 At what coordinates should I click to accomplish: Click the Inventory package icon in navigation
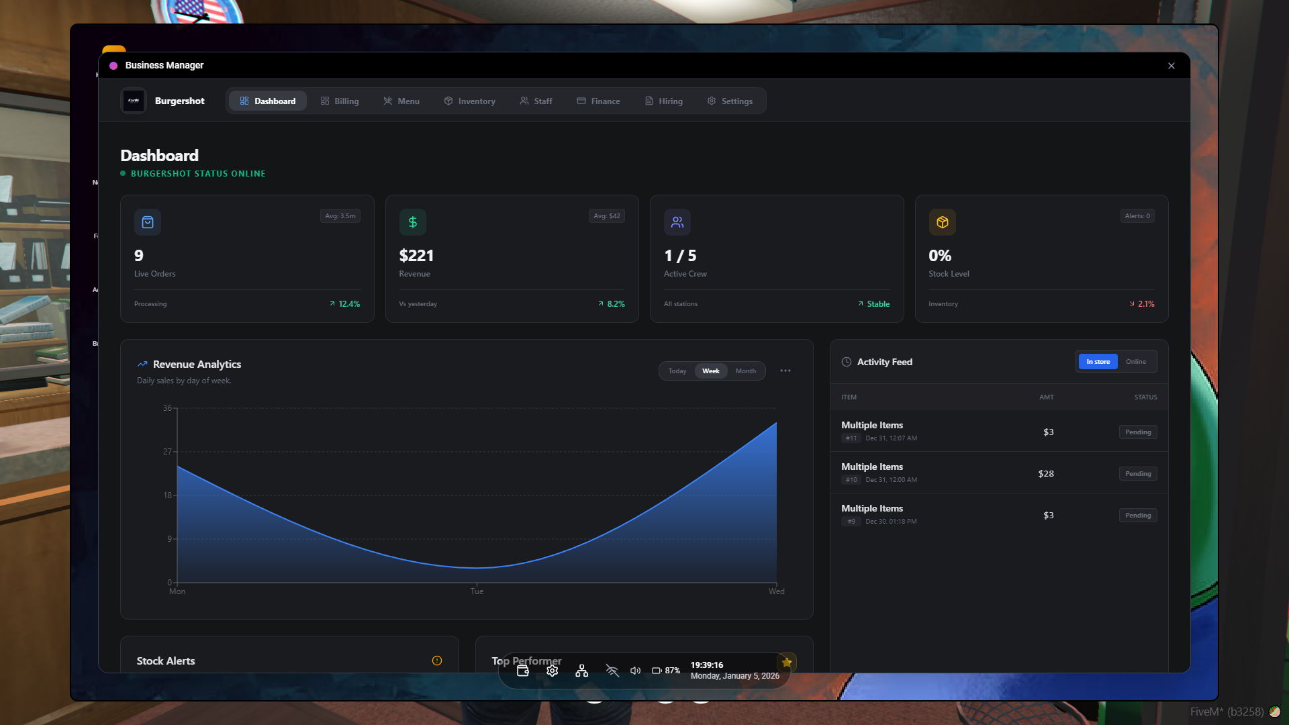448,101
